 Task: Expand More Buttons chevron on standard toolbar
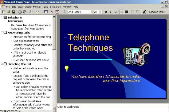coord(65,12)
